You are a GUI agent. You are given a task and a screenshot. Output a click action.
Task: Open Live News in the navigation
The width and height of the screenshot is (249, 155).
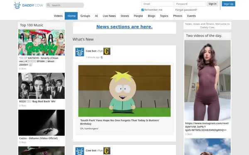[109, 16]
